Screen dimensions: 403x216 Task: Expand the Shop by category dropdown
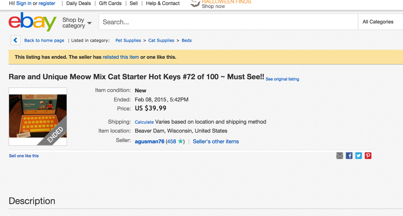(x=77, y=23)
